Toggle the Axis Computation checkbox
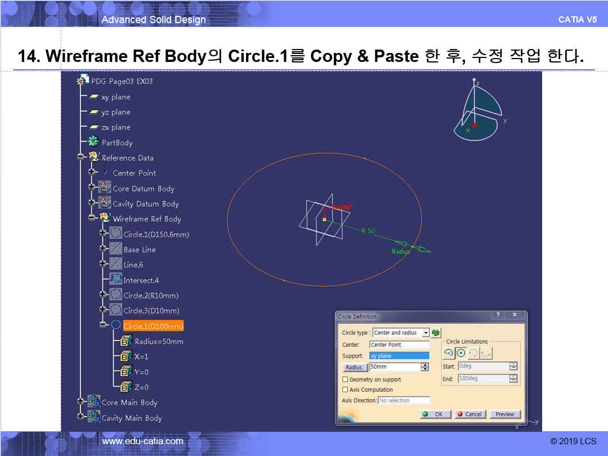The width and height of the screenshot is (608, 456). click(345, 390)
